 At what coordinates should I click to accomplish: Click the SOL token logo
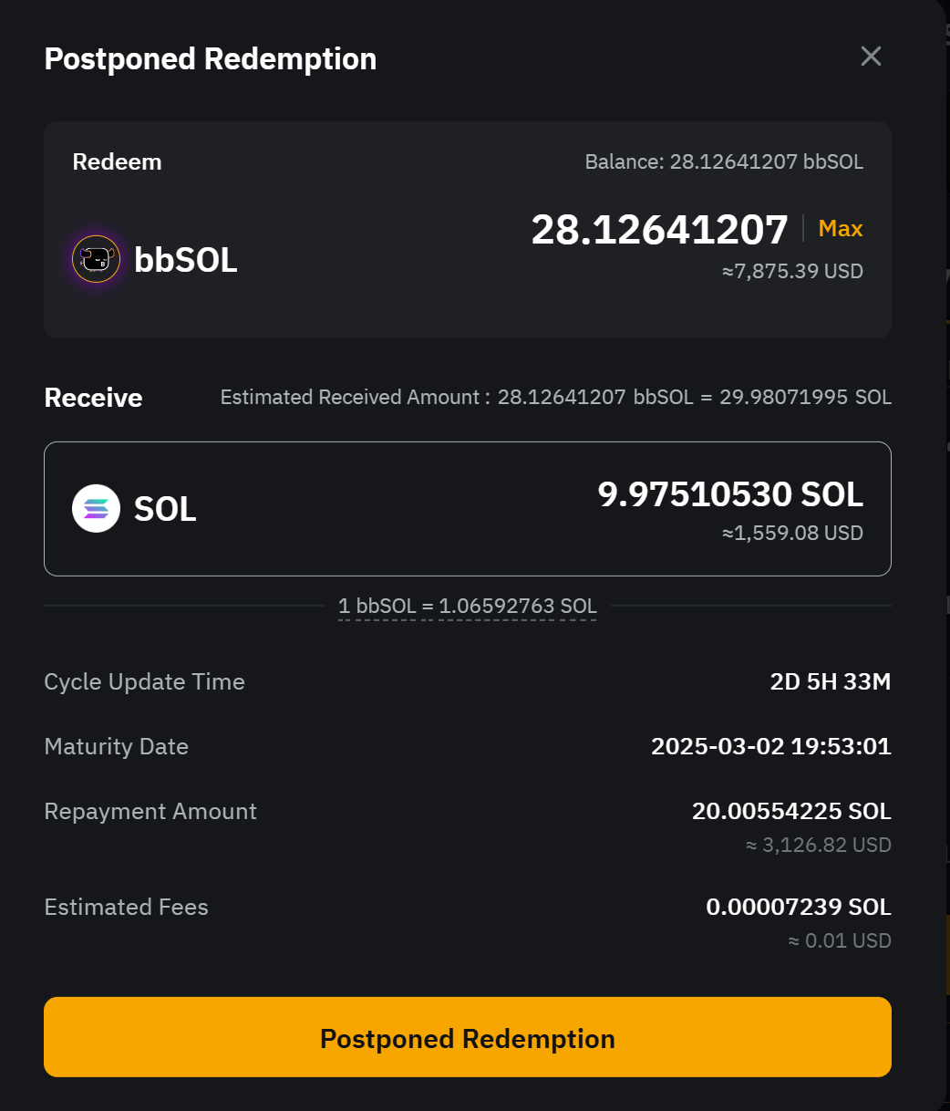pos(97,509)
